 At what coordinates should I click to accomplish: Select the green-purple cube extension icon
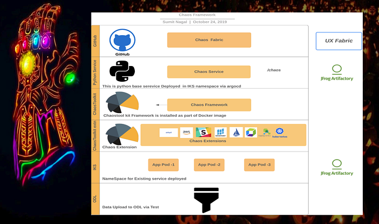click(251, 133)
